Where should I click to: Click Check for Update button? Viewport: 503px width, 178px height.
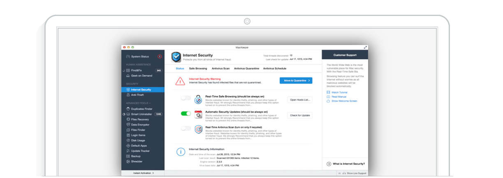300,115
